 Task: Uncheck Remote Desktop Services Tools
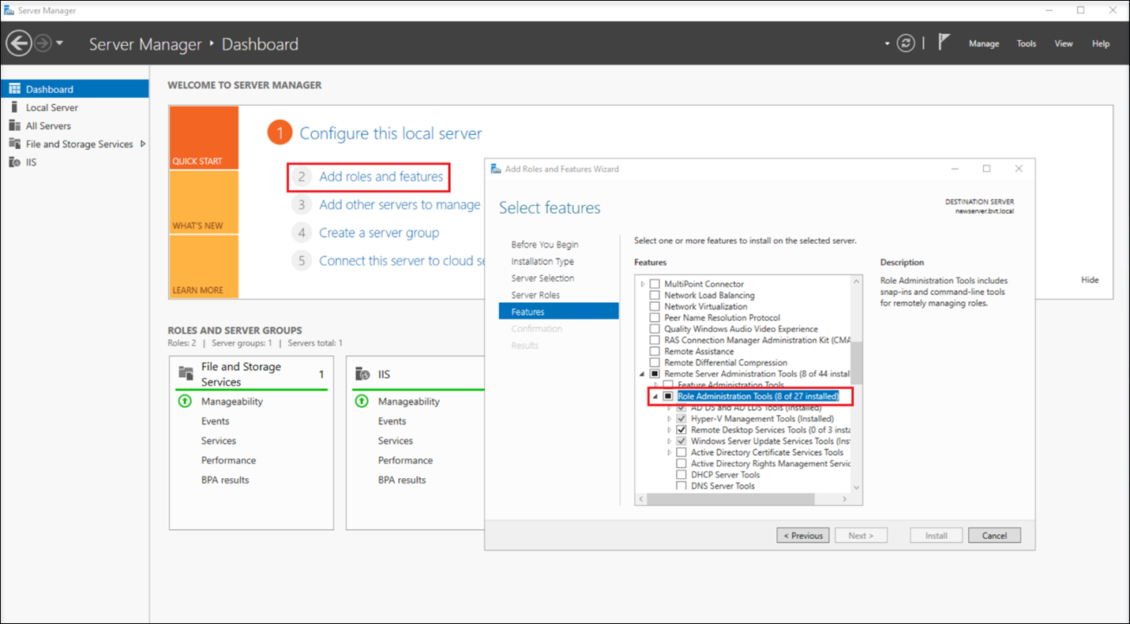(x=681, y=430)
